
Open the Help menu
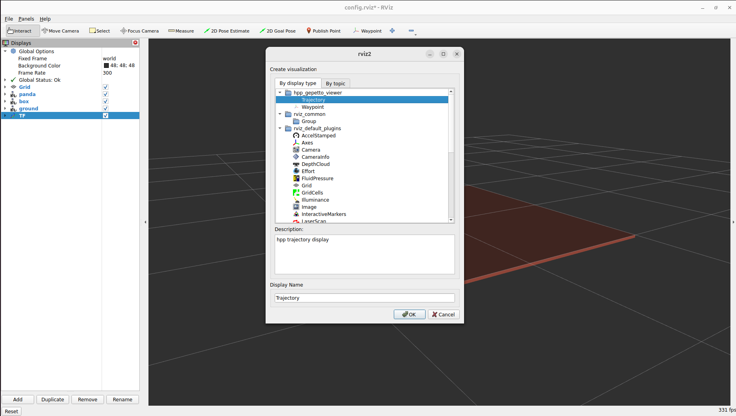point(45,19)
